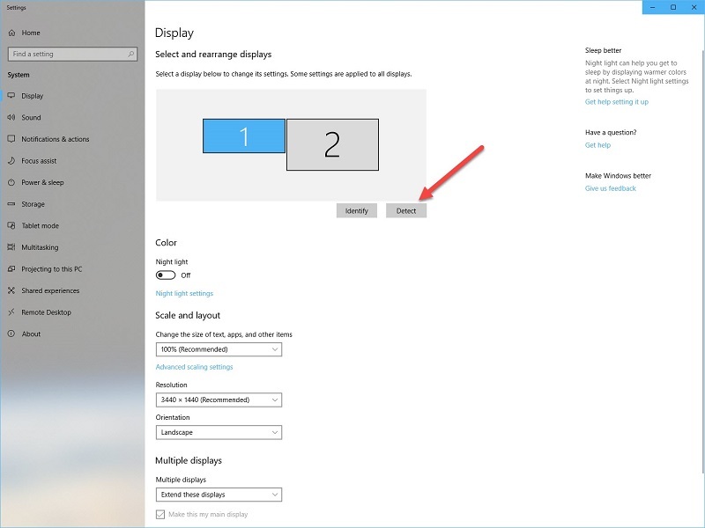Go to Settings Home
Screen dimensions: 705x528
pyautogui.click(x=31, y=33)
